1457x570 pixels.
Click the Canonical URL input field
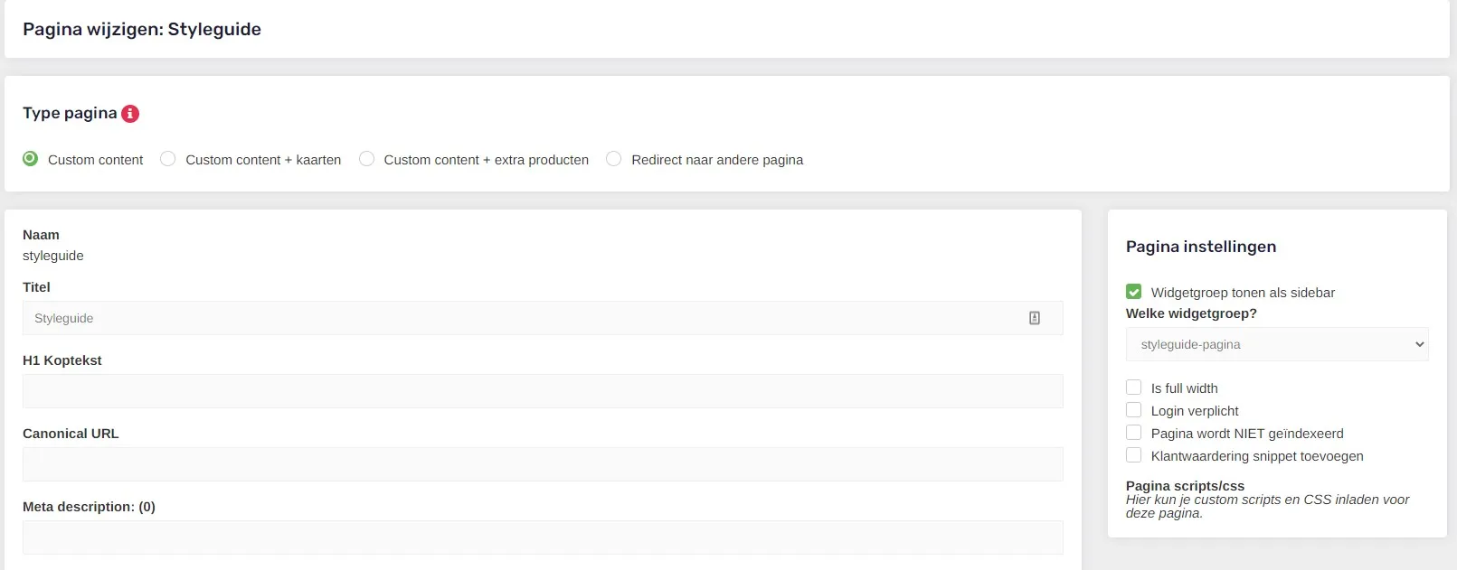pyautogui.click(x=543, y=464)
